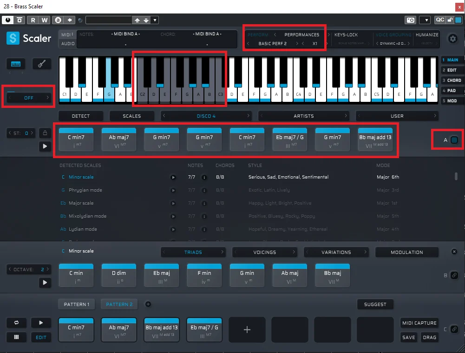Increase the ST semitone transpose value

pyautogui.click(x=32, y=133)
